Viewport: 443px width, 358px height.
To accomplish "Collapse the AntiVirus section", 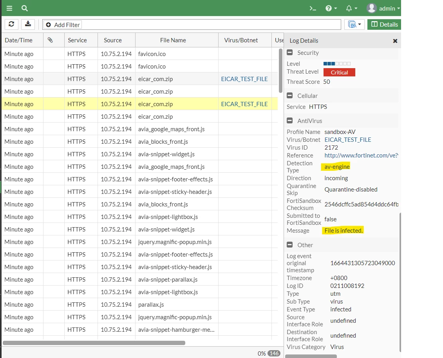I will [290, 121].
